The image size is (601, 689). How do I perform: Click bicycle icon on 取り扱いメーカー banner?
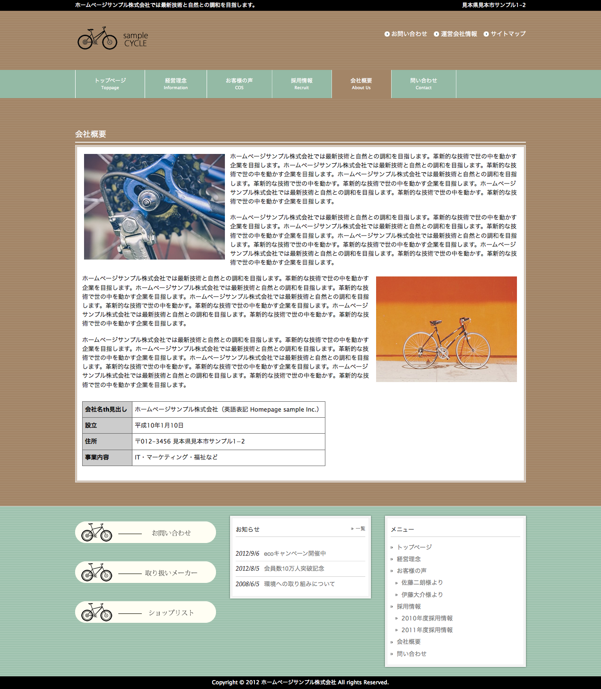point(97,572)
